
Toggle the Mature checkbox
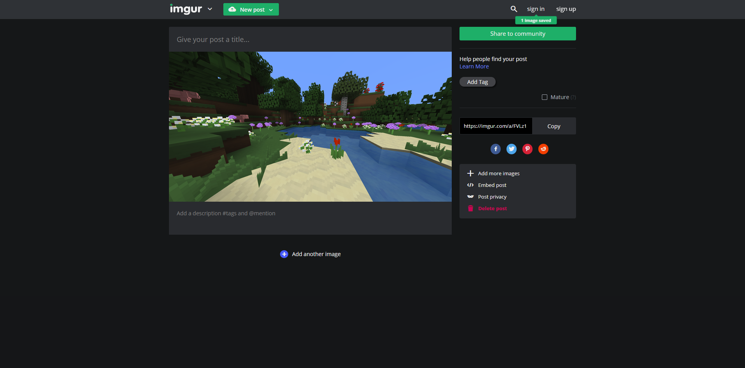coord(545,97)
